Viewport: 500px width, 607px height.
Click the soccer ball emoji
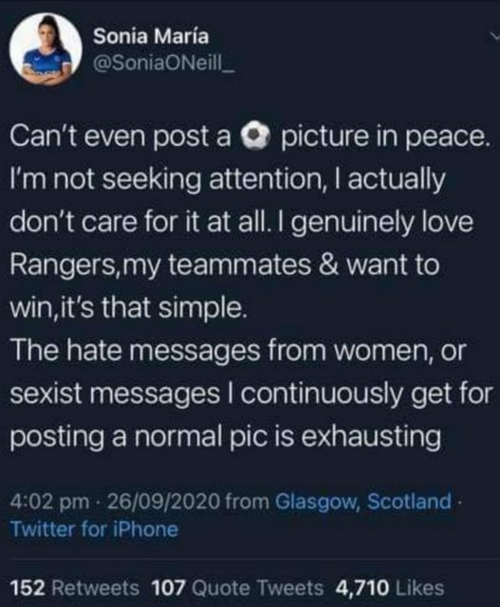click(x=255, y=137)
